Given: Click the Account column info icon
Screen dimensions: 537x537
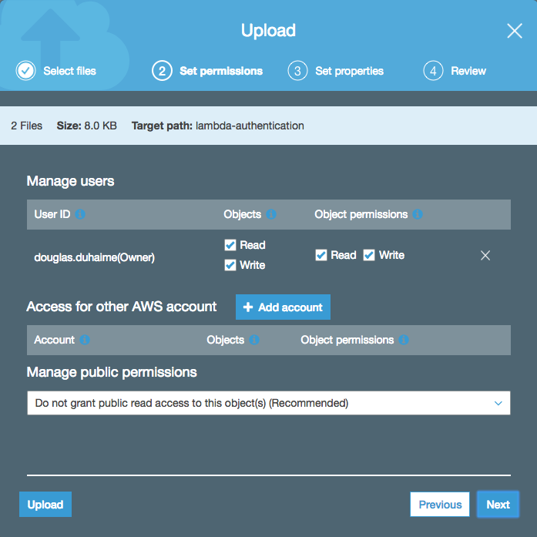Looking at the screenshot, I should click(x=85, y=340).
